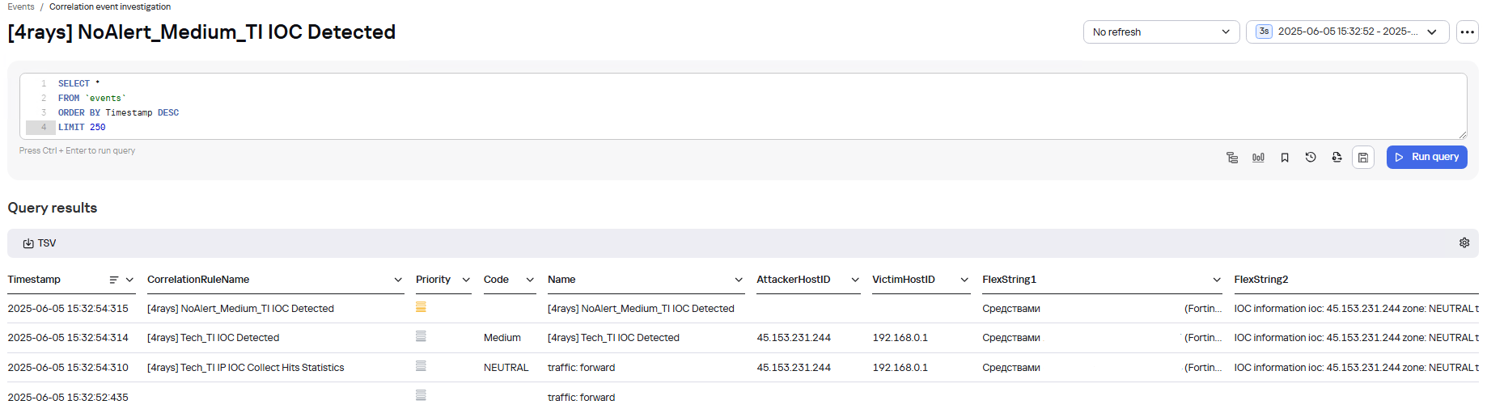Click the Events breadcrumb link
Image resolution: width=1487 pixels, height=409 pixels.
pos(21,6)
